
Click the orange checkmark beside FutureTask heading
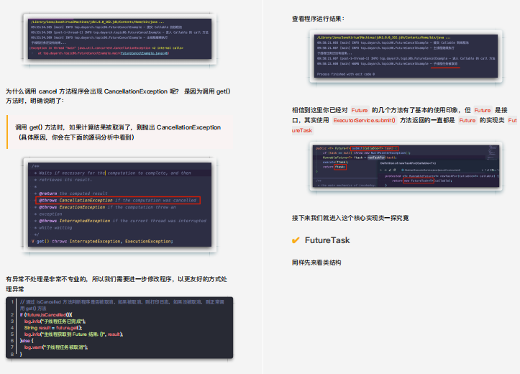pyautogui.click(x=296, y=240)
